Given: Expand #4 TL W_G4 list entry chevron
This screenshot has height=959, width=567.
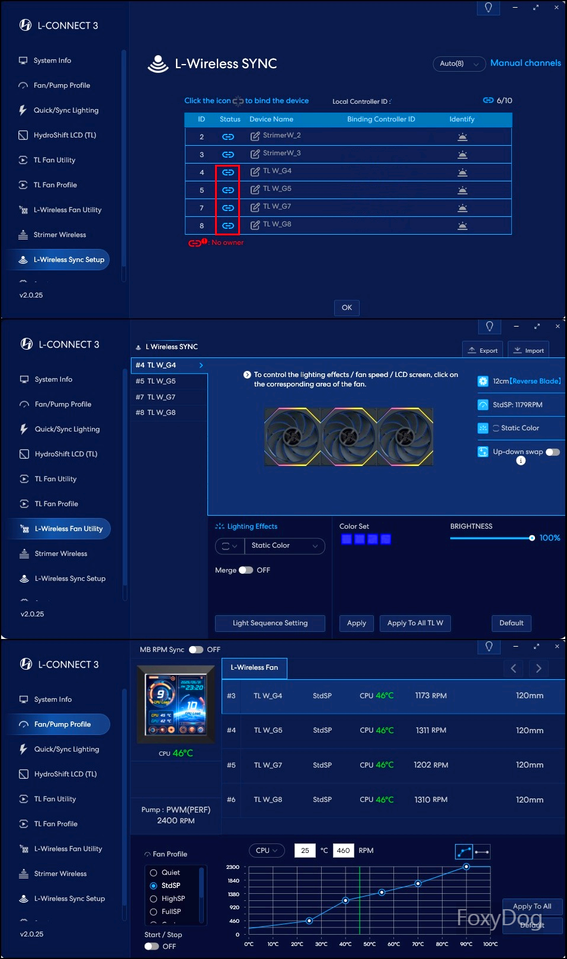Looking at the screenshot, I should pyautogui.click(x=201, y=365).
